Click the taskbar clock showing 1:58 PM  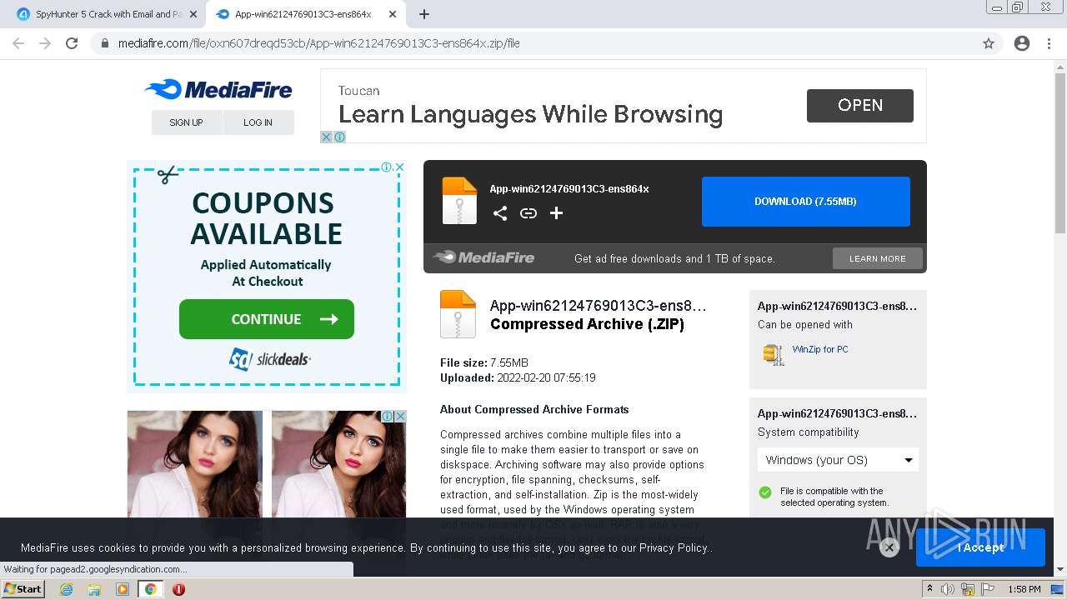(x=1024, y=589)
